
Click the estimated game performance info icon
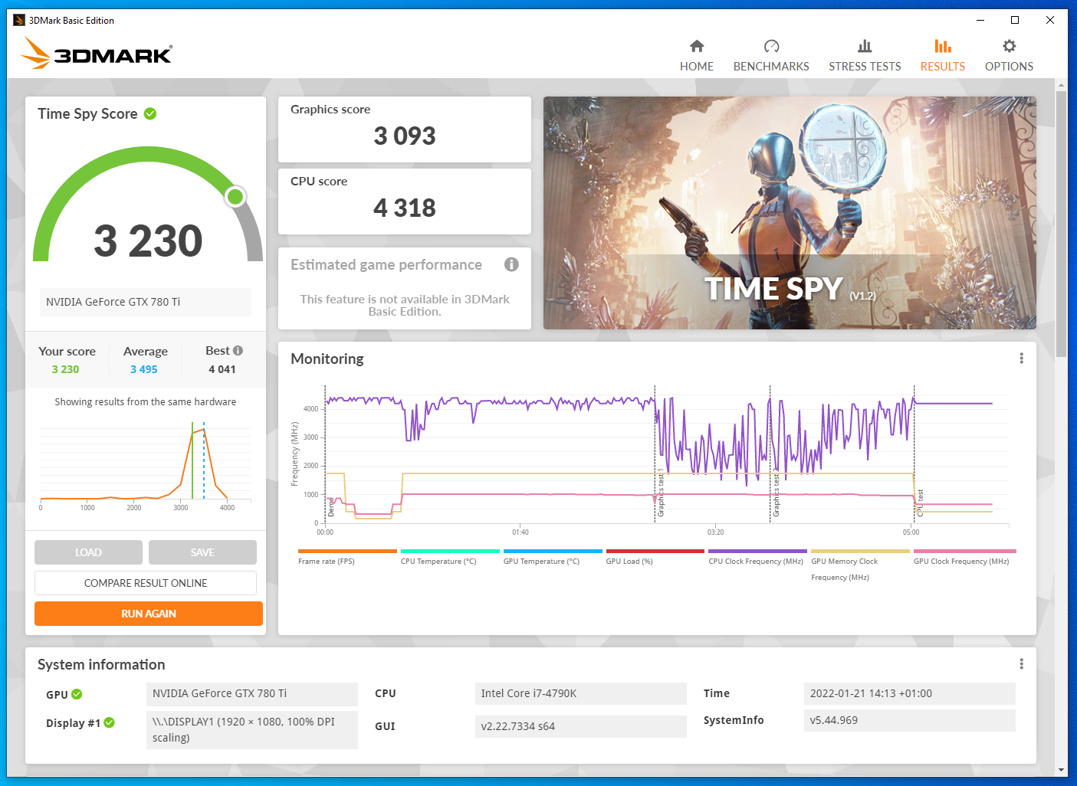tap(511, 264)
